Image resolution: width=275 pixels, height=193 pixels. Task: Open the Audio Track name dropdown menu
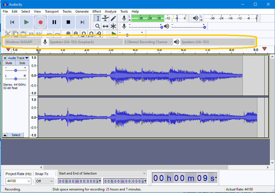18,58
